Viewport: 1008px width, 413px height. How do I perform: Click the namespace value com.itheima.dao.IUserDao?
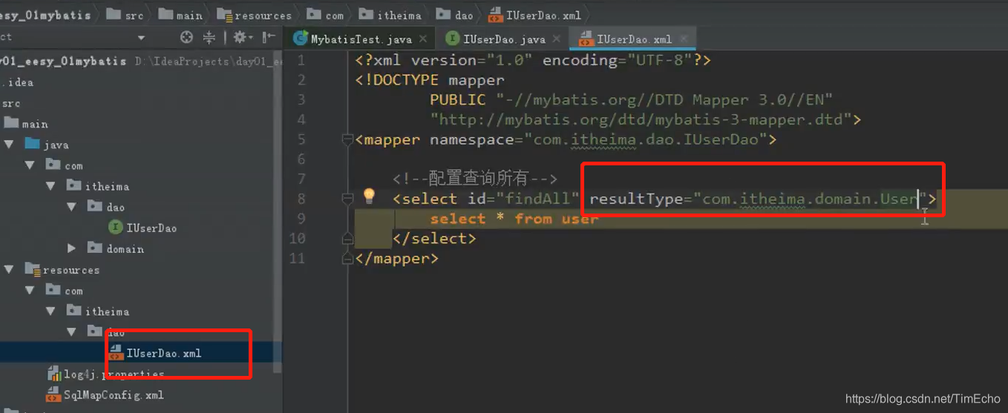tap(646, 139)
